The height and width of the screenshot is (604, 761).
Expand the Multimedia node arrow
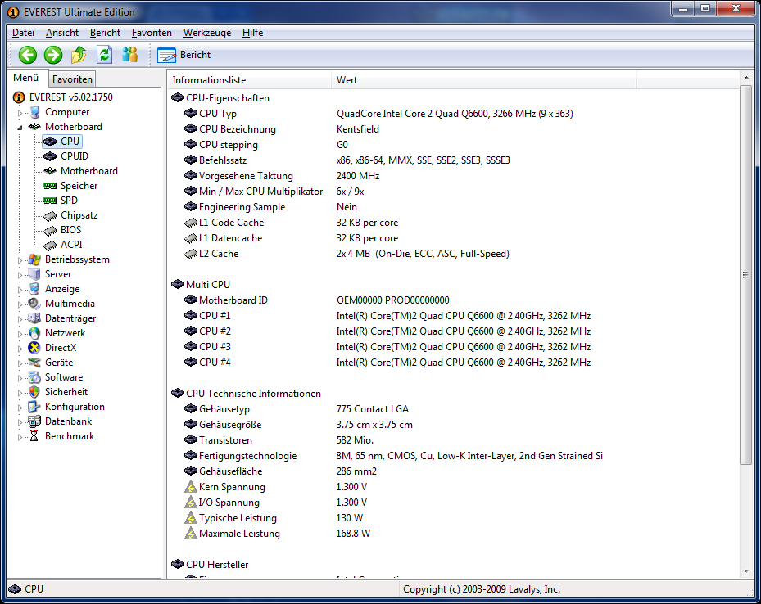click(x=20, y=304)
